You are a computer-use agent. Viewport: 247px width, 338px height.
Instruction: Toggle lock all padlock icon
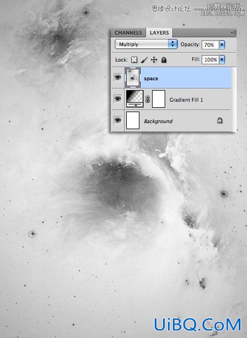[x=164, y=60]
